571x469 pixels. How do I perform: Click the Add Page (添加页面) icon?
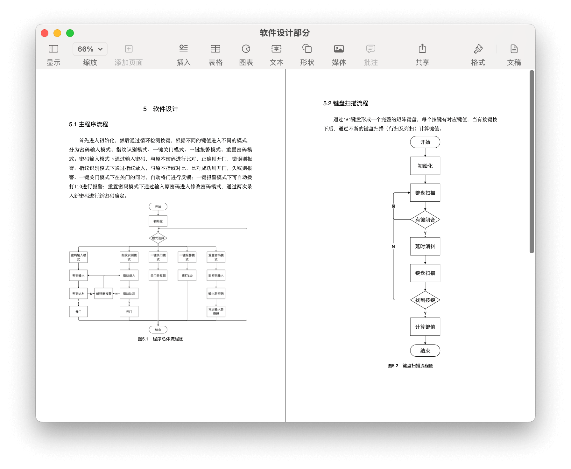pyautogui.click(x=129, y=49)
